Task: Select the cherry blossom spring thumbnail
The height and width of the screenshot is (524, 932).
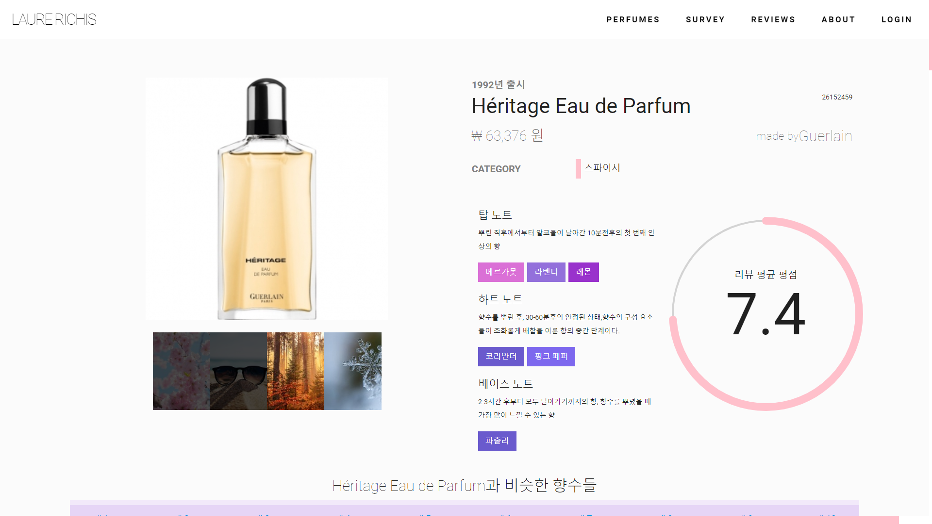Action: tap(181, 371)
